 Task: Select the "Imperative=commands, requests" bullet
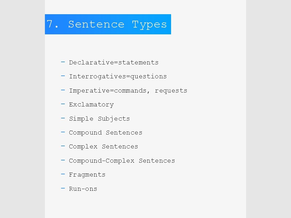click(128, 91)
